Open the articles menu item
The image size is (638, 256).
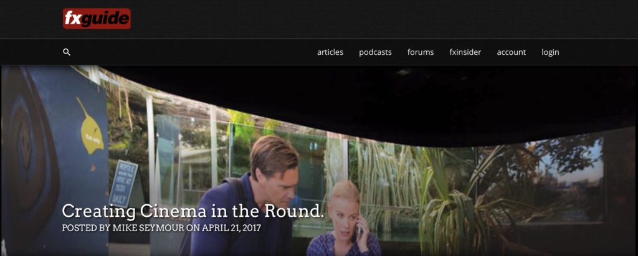point(330,52)
